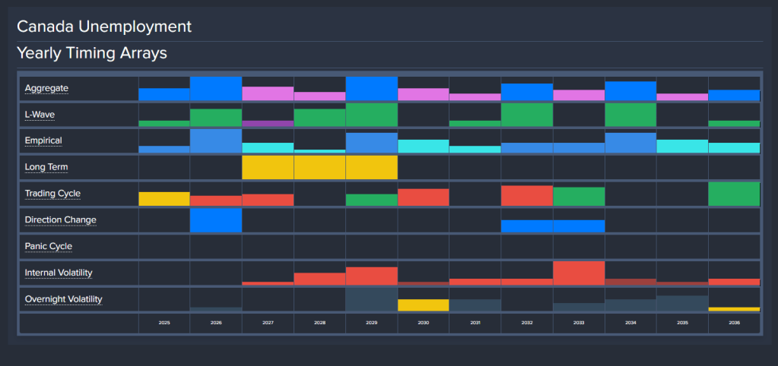Click the Aggregate pink bar for 2027

click(x=268, y=93)
